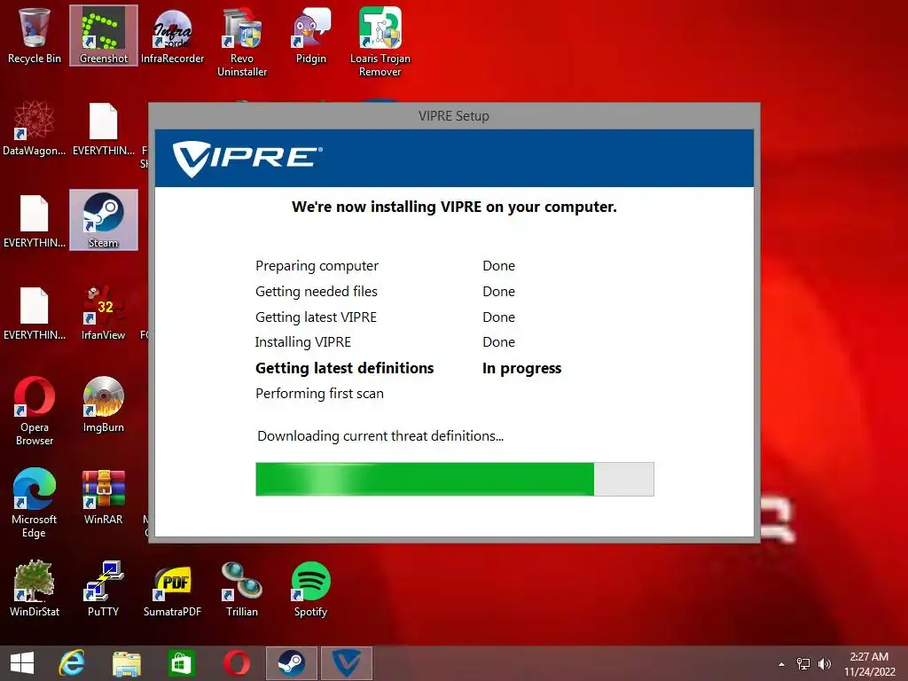Screen dimensions: 908x681
Task: Select the Microsoft Edge desktop icon
Action: coord(35,504)
